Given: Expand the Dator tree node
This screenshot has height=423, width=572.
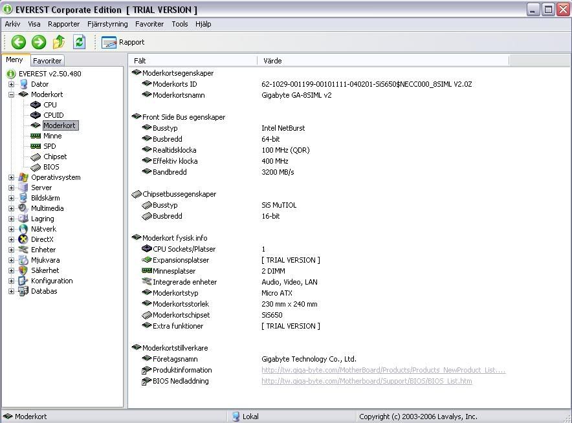Looking at the screenshot, I should [11, 84].
